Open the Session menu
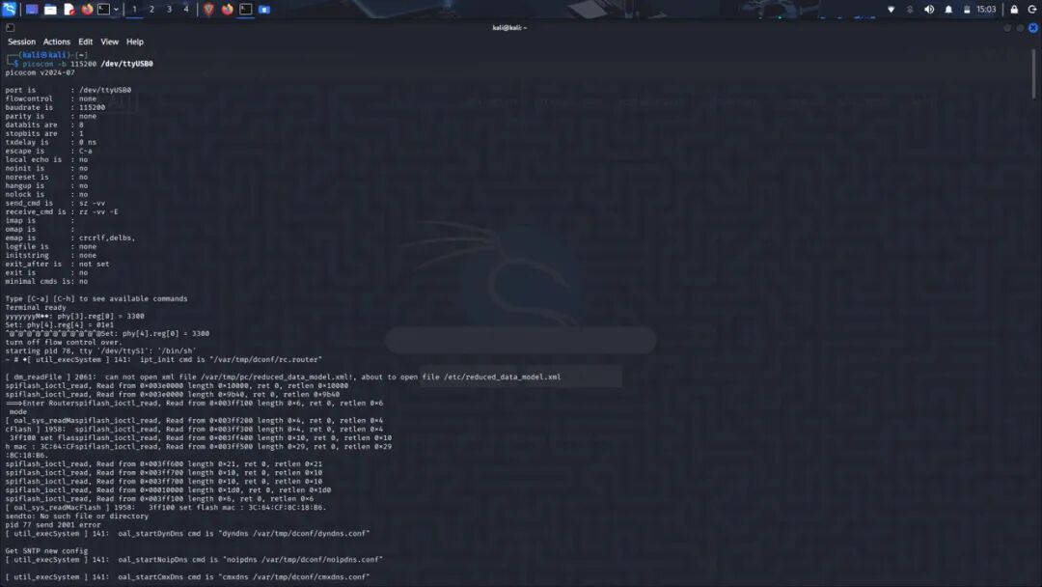Screen dimensions: 1042x587 tap(21, 42)
